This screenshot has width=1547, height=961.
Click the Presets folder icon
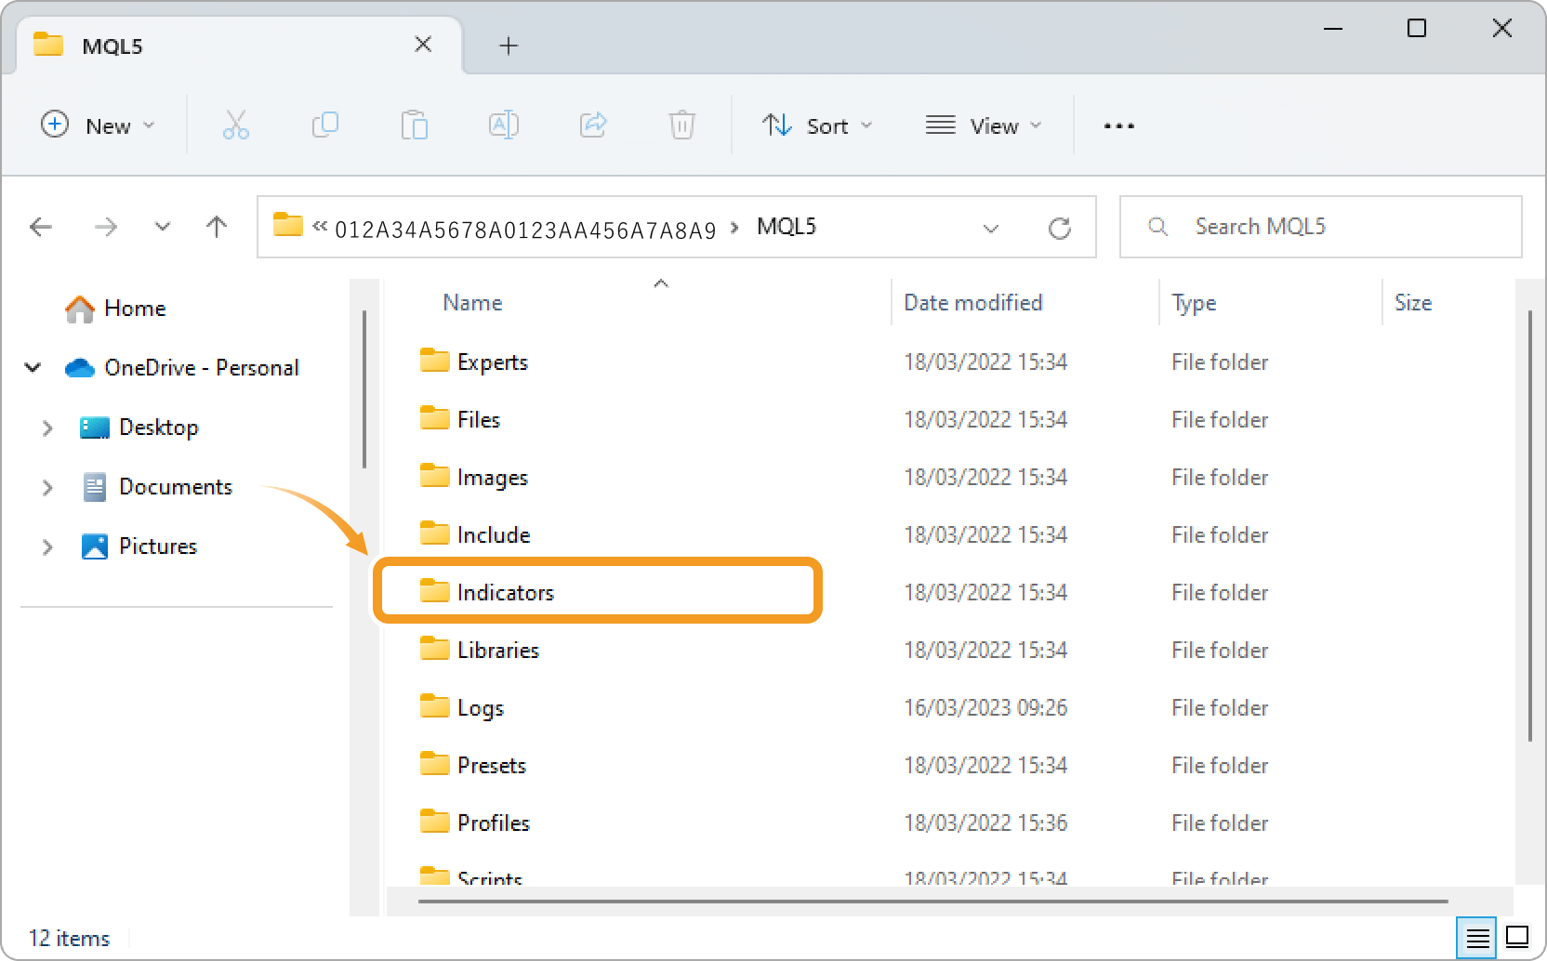434,763
